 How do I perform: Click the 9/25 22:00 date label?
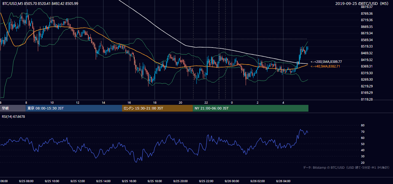tap(206, 181)
